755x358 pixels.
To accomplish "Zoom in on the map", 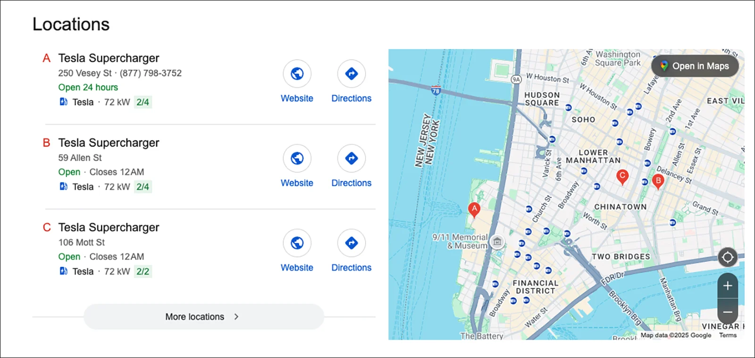I will pyautogui.click(x=728, y=285).
